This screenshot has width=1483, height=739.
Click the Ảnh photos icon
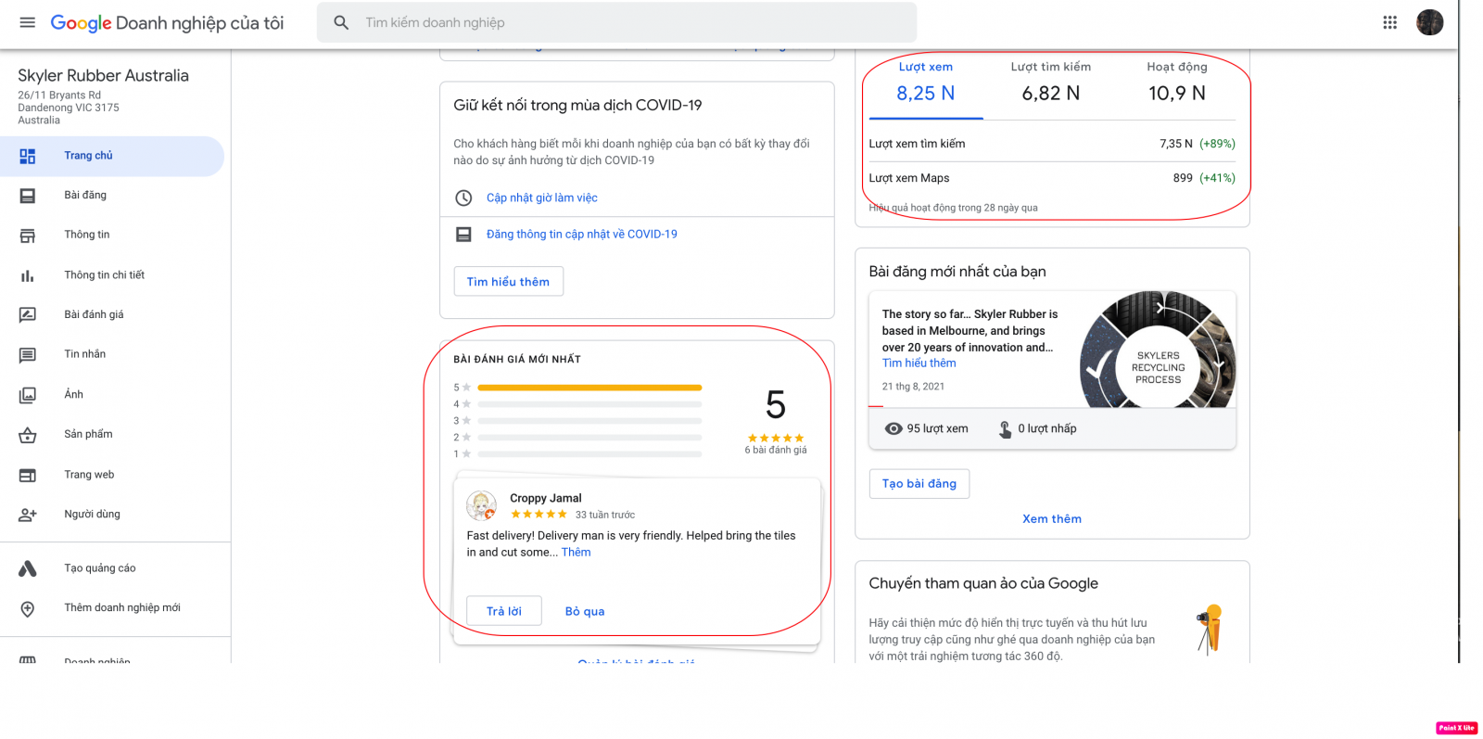28,395
